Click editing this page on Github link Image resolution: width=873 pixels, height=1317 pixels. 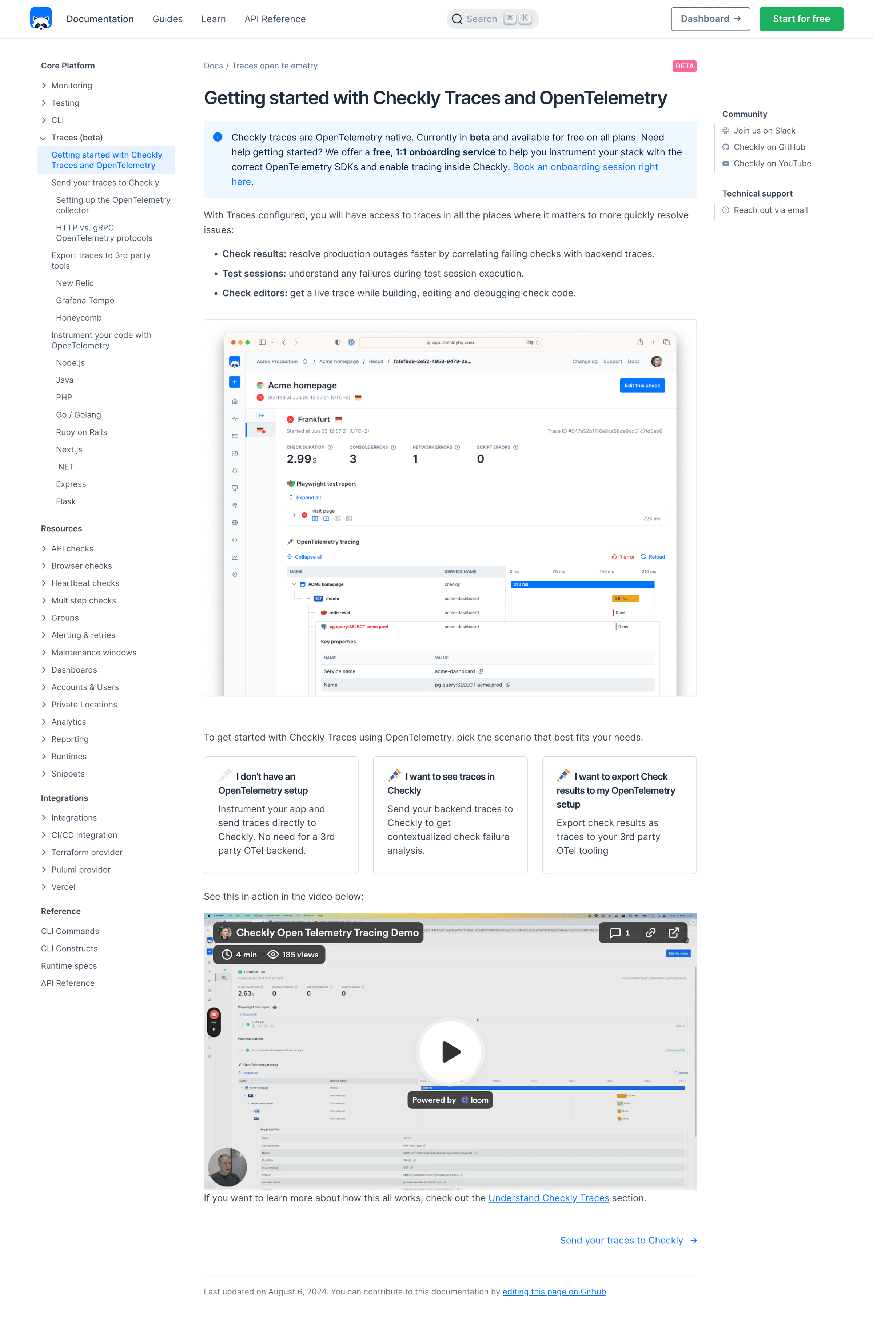[x=554, y=1292]
